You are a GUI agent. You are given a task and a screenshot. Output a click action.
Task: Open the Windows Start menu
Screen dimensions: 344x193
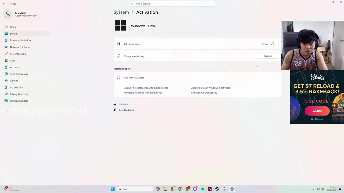point(113,189)
